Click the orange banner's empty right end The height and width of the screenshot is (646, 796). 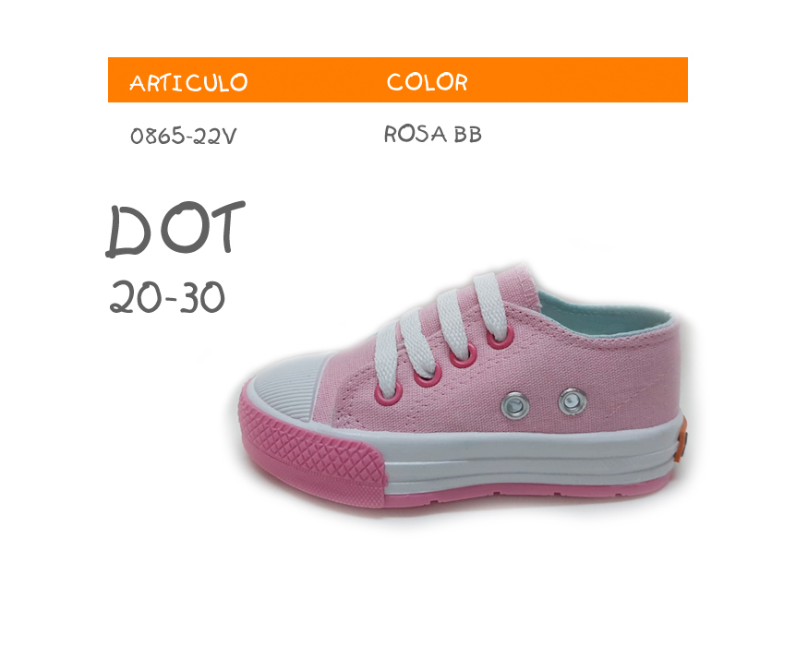[579, 80]
